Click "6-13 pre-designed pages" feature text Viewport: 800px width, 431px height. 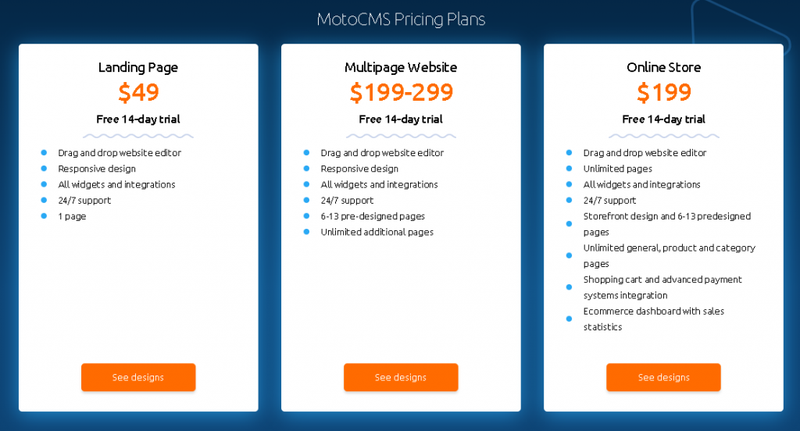click(373, 216)
